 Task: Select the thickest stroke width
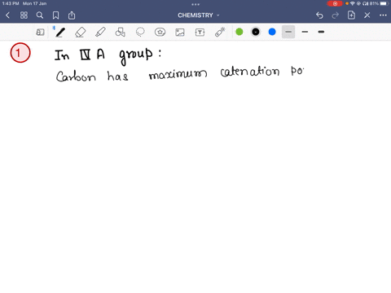point(321,32)
